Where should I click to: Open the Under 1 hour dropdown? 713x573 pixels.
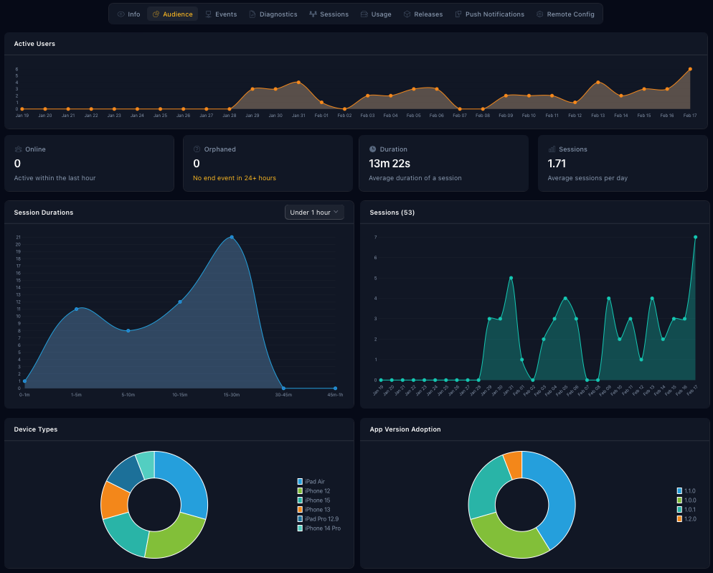(x=314, y=212)
